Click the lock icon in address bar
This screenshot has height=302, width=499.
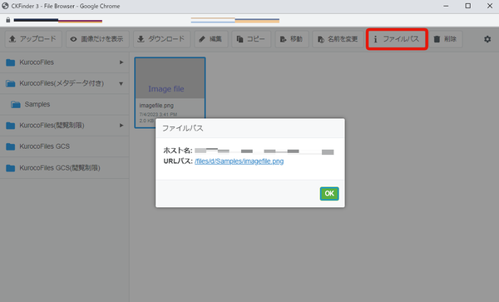(8, 20)
